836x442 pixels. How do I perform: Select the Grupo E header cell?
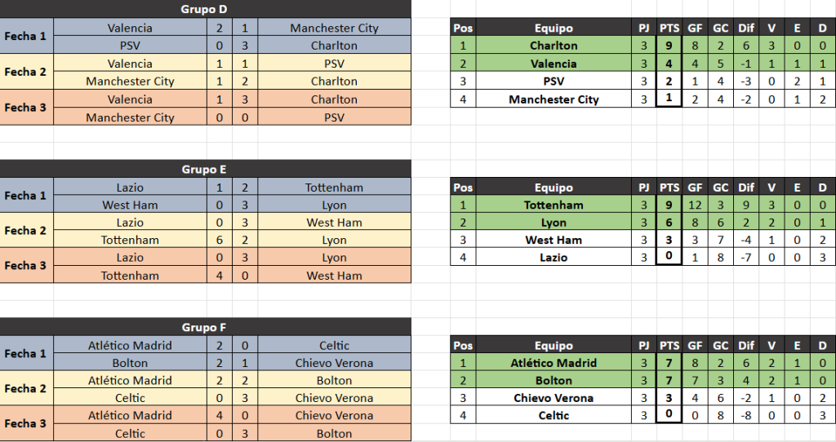(205, 170)
